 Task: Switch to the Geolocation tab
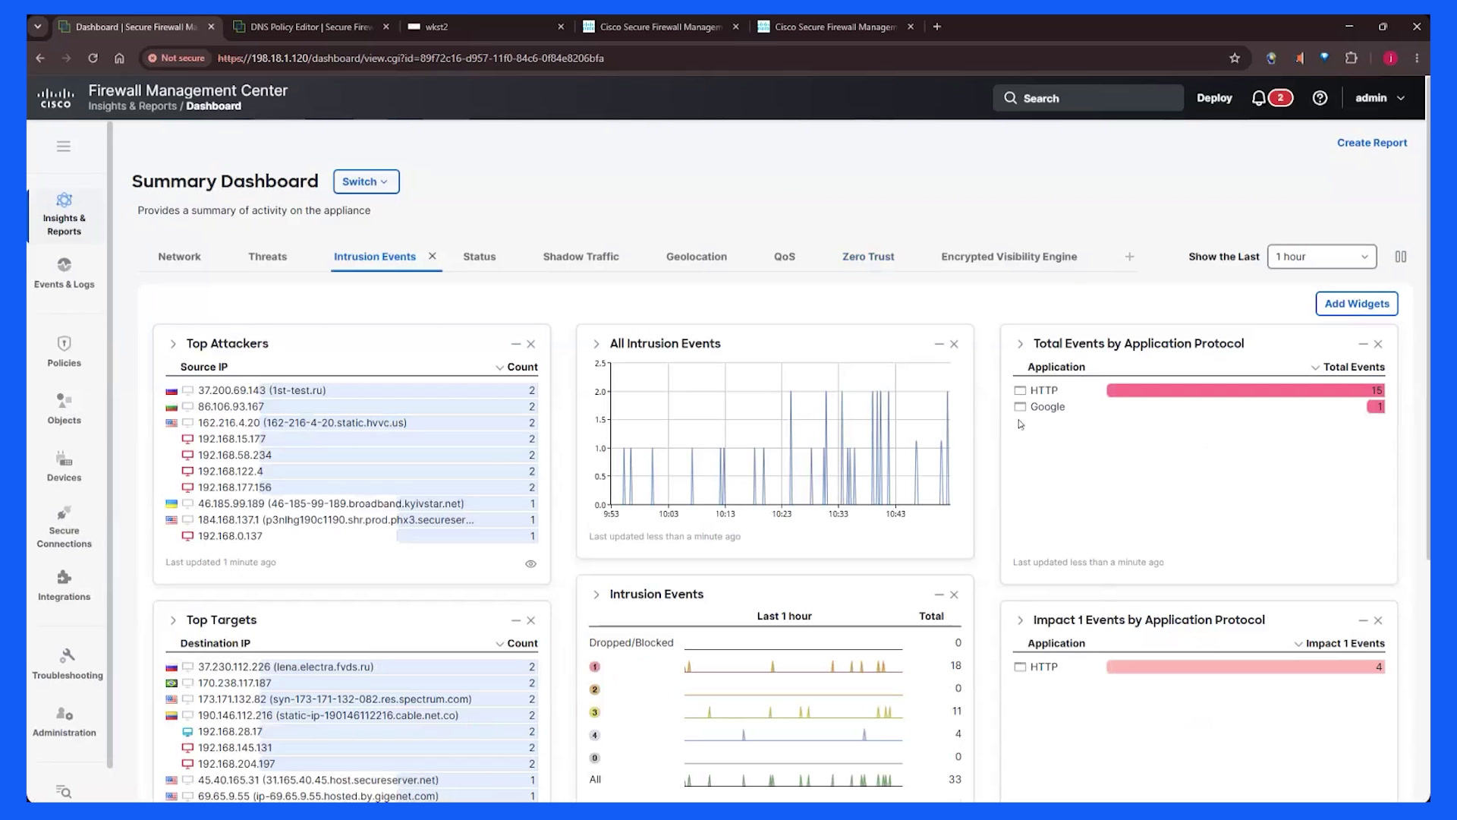tap(696, 257)
